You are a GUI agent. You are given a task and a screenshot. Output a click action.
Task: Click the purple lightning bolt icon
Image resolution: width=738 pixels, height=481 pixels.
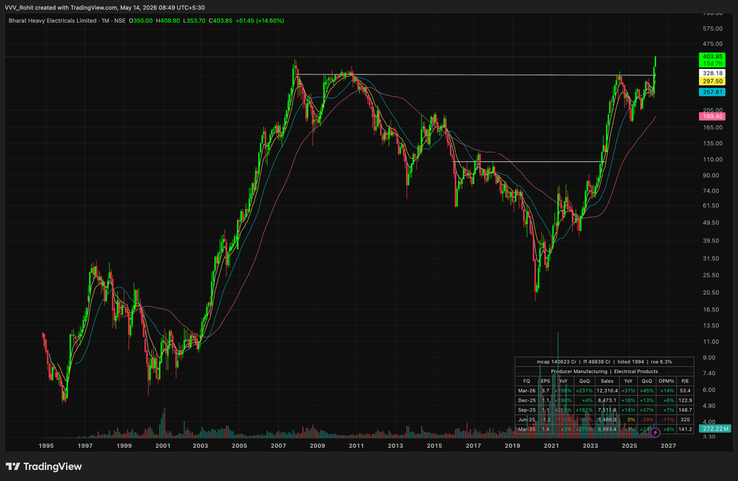point(655,432)
